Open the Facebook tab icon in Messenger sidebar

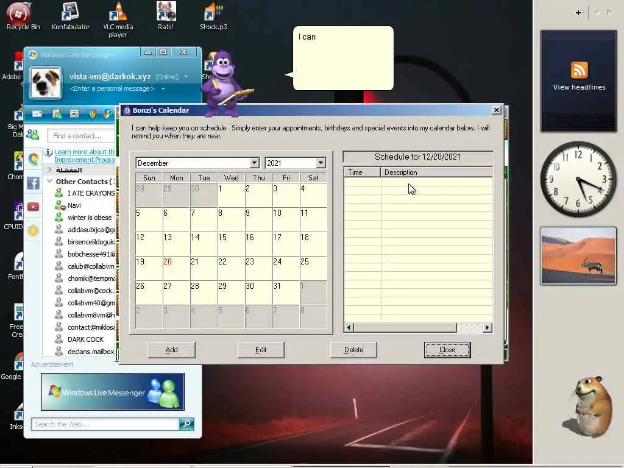click(33, 183)
